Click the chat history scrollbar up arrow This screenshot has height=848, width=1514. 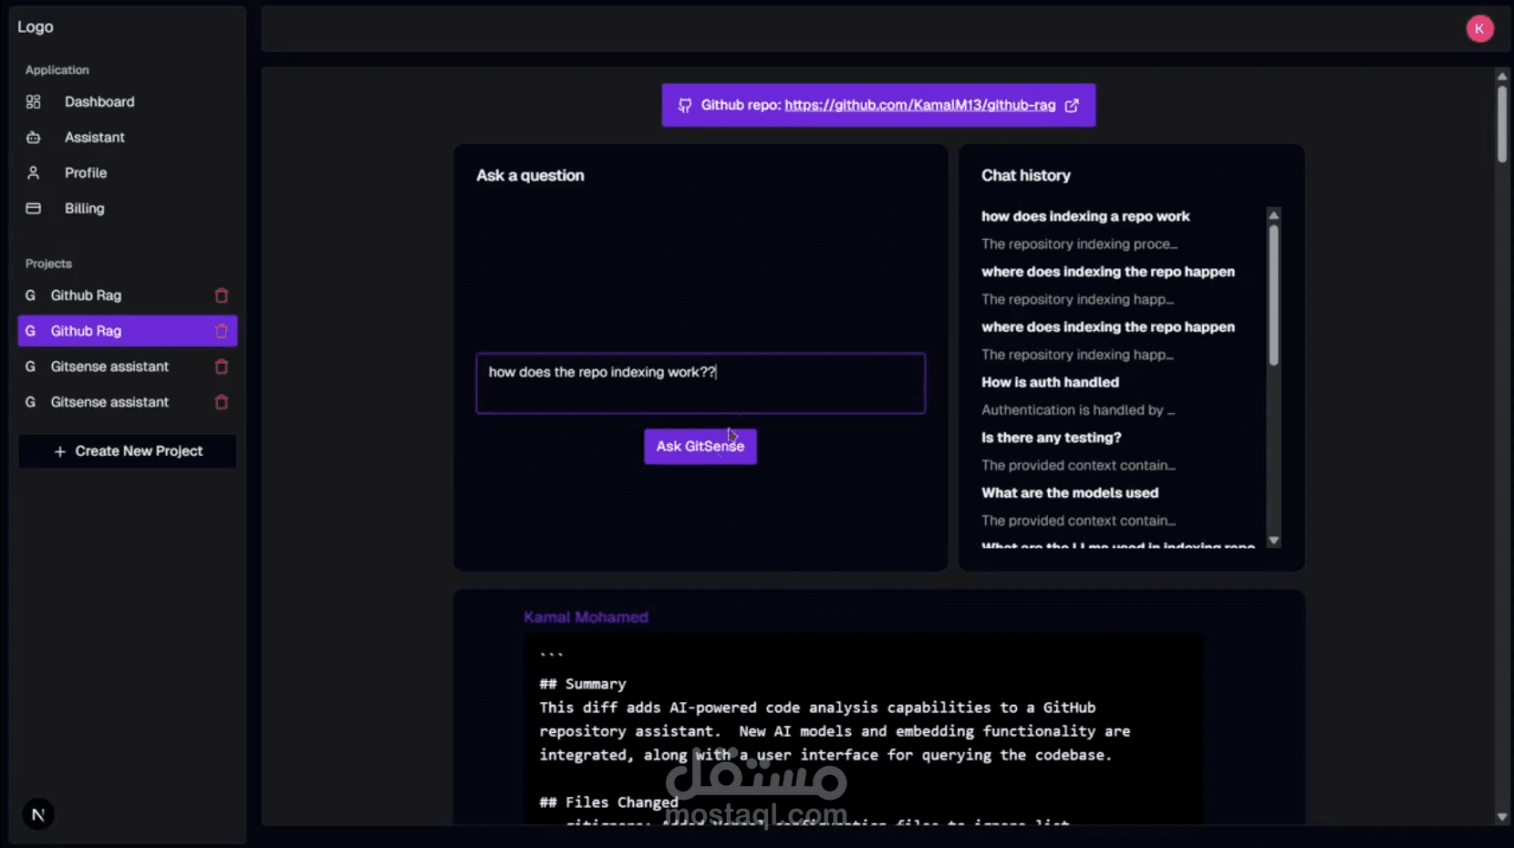click(1274, 215)
